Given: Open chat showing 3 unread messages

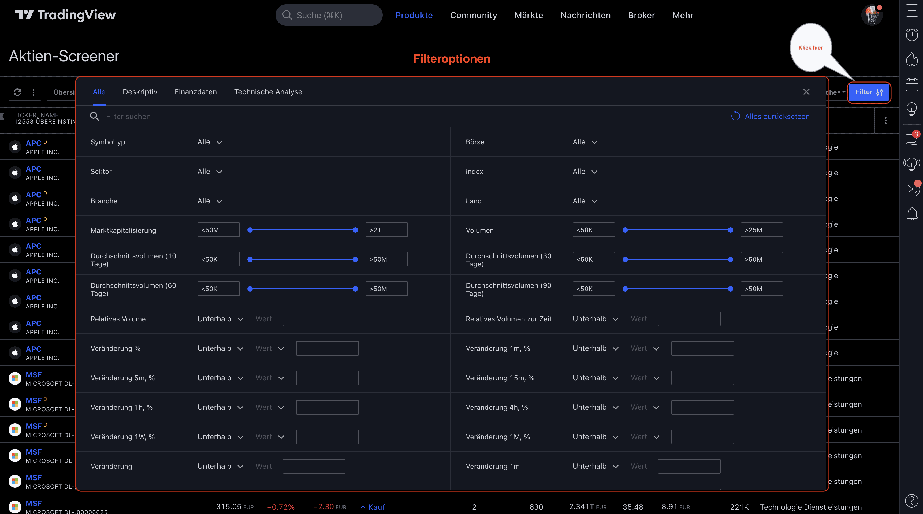Looking at the screenshot, I should coord(911,141).
